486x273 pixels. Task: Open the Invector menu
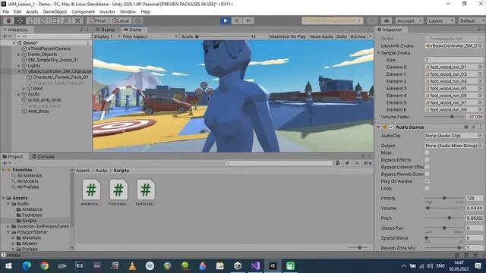107,12
